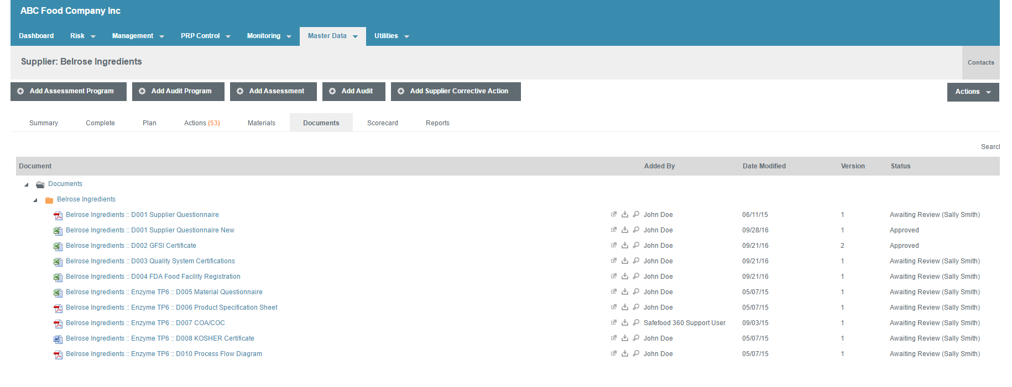Sort by the Status column header
Screen dimensions: 1012x387
coord(900,166)
